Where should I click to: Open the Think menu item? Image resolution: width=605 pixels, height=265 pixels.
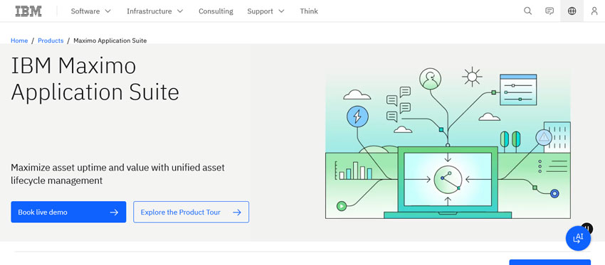309,11
